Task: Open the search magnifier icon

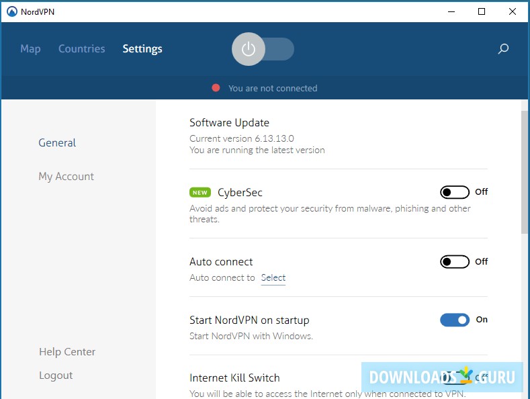Action: point(503,48)
